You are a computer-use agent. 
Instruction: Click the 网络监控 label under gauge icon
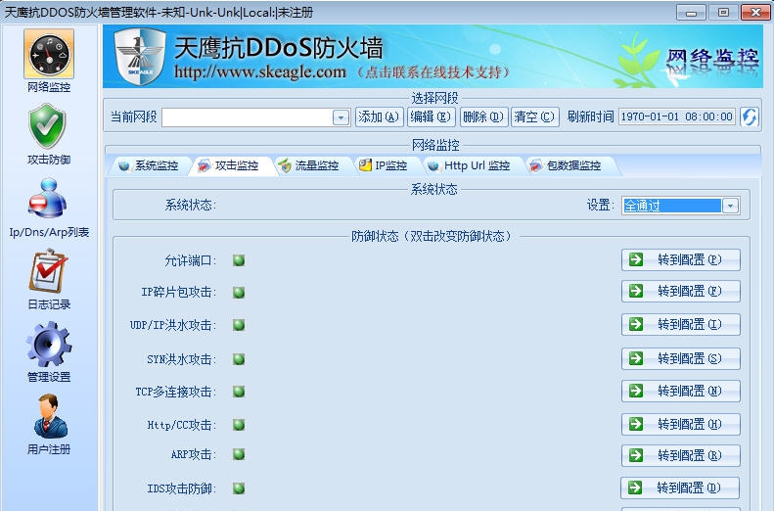49,87
